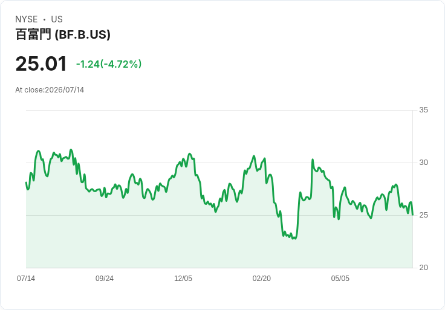Viewport: 445px width, 310px height.
Task: Click the stock title 百富門 (BF.B.US)
Action: click(x=63, y=34)
